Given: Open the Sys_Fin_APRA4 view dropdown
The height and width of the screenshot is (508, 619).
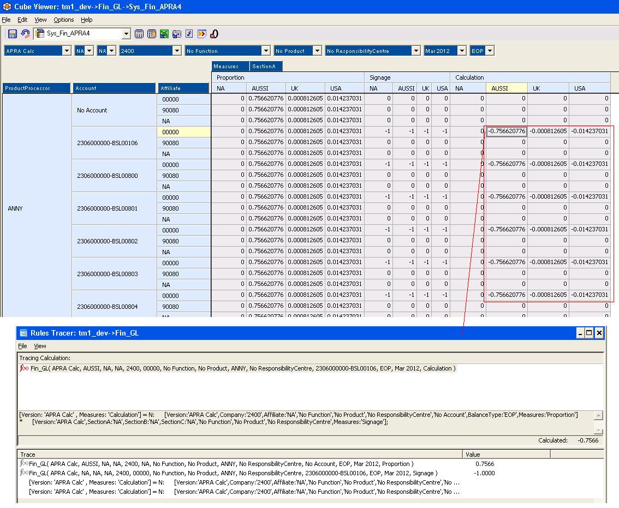Looking at the screenshot, I should coord(126,34).
